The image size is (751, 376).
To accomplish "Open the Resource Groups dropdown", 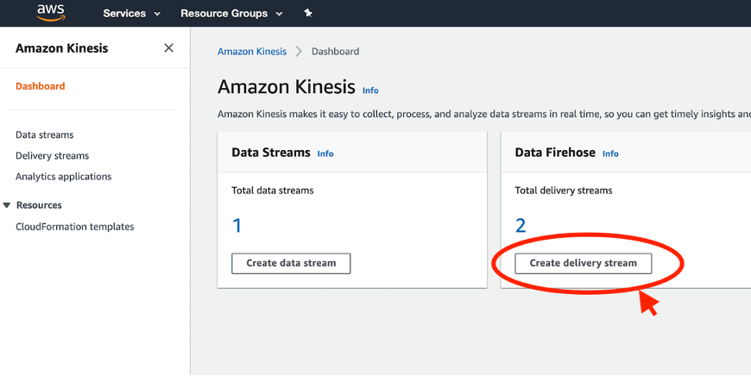I will pyautogui.click(x=230, y=14).
